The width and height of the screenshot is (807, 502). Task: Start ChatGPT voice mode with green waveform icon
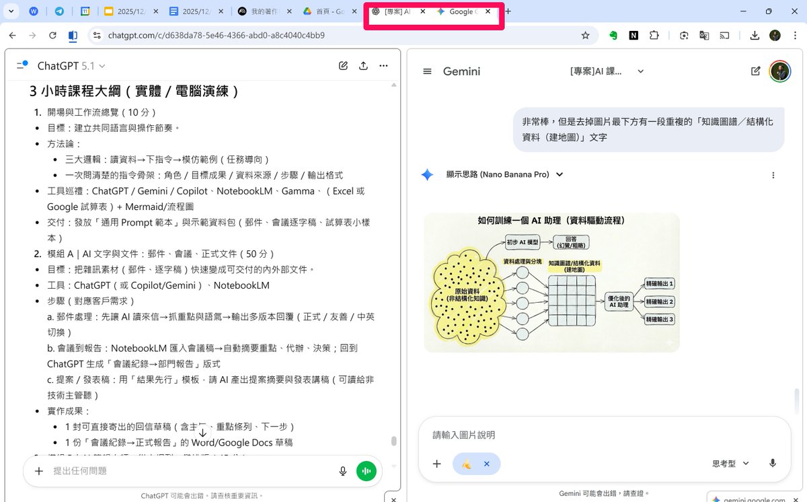click(x=366, y=470)
